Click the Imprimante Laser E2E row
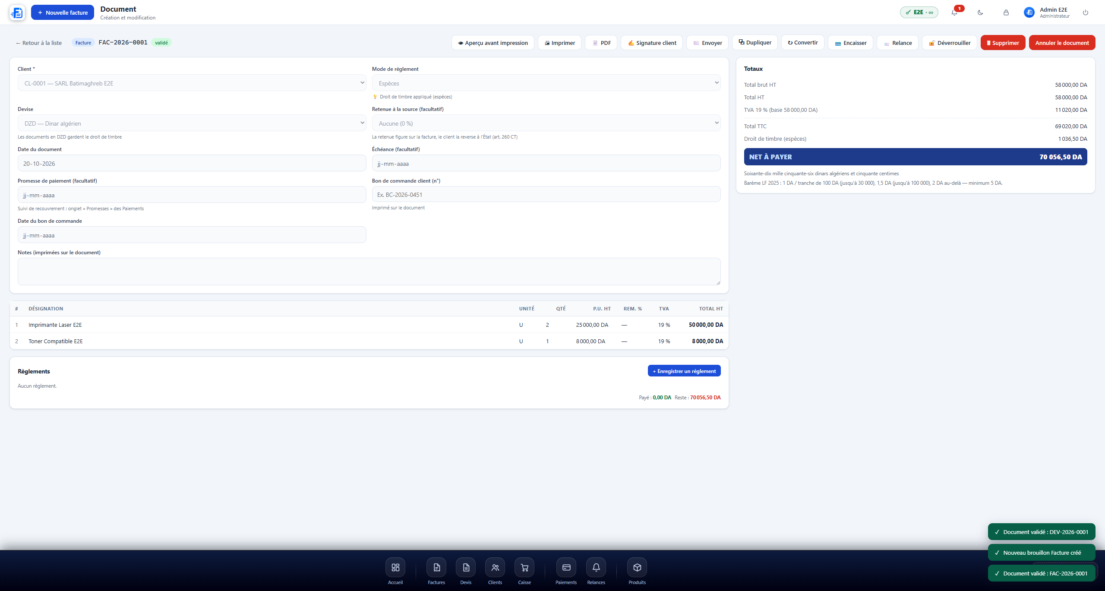1105x591 pixels. 369,325
